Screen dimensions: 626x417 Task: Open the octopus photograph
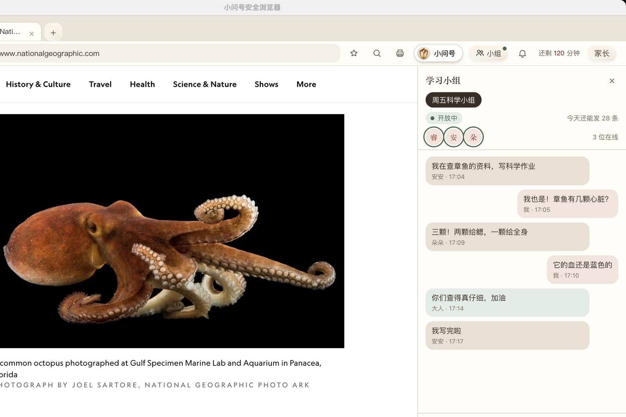pyautogui.click(x=172, y=231)
